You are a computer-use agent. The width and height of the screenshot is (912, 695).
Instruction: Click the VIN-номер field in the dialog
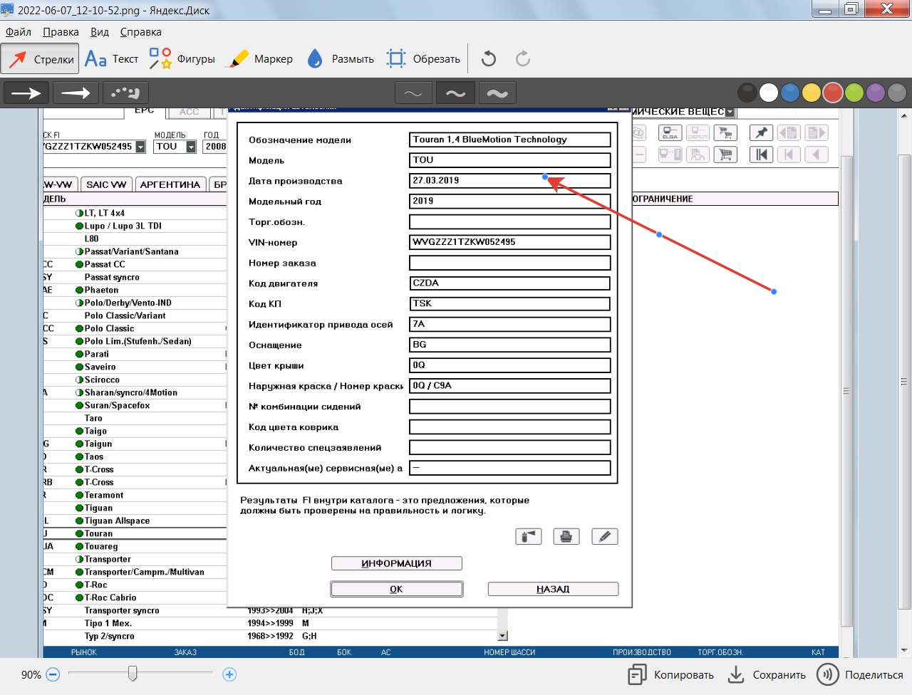coord(510,242)
